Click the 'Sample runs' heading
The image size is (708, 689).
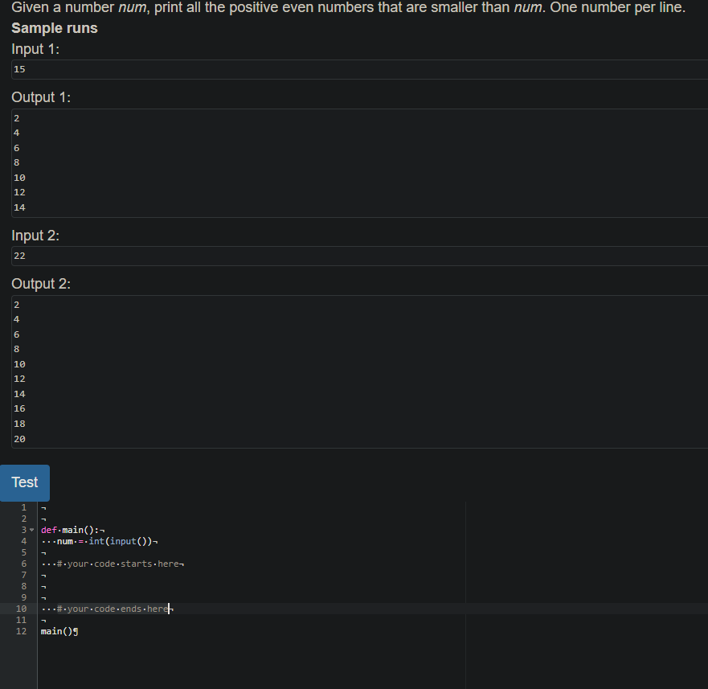54,28
